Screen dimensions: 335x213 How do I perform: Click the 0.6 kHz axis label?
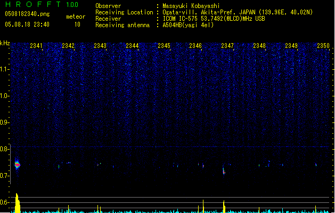[5, 202]
